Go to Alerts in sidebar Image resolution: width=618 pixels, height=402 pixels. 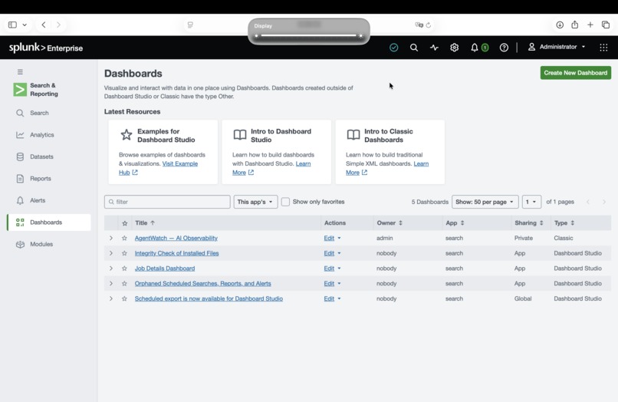pyautogui.click(x=49, y=200)
